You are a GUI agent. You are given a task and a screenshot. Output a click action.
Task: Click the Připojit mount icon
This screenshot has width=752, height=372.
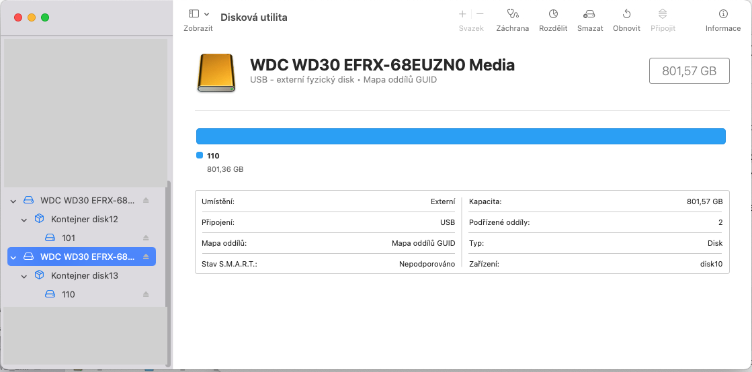pyautogui.click(x=663, y=14)
